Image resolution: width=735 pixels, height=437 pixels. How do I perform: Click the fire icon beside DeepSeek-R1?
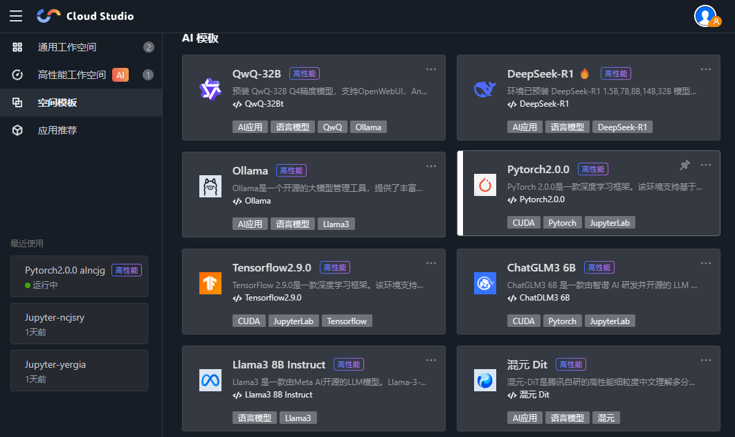(585, 73)
